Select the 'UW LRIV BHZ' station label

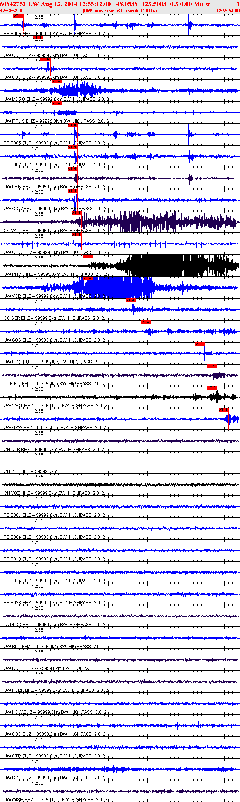click(17, 187)
